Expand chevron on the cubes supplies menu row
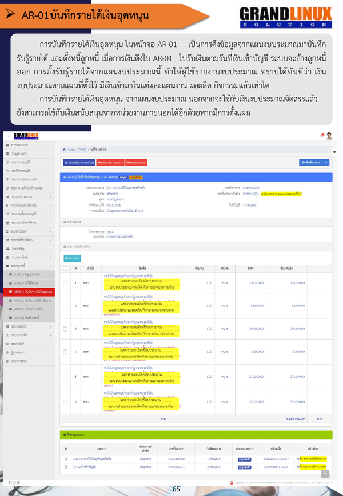 51,249
